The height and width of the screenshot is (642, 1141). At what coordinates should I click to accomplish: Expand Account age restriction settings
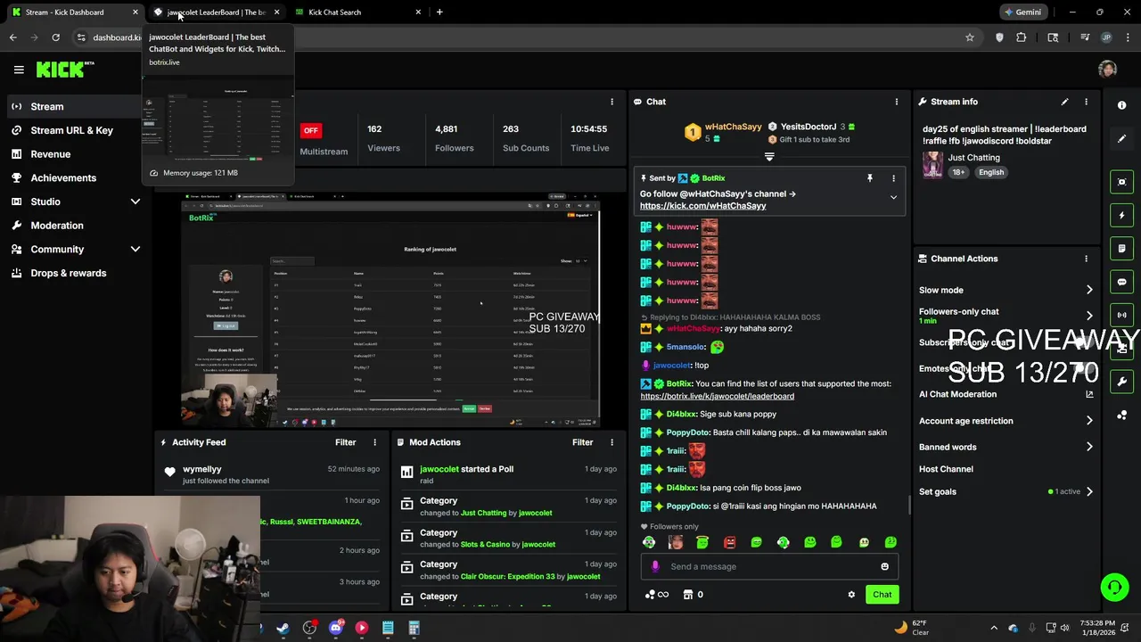(x=1089, y=421)
